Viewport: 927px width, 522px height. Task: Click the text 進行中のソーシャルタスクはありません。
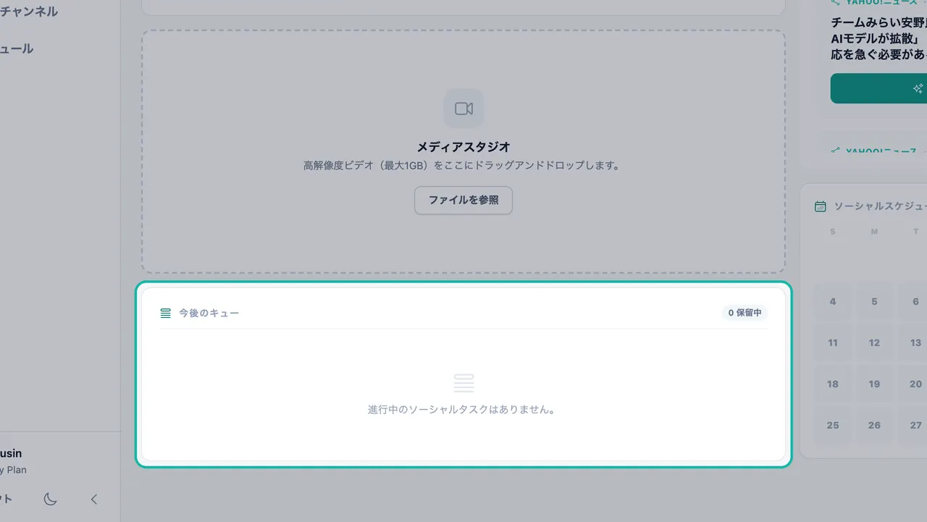[463, 410]
